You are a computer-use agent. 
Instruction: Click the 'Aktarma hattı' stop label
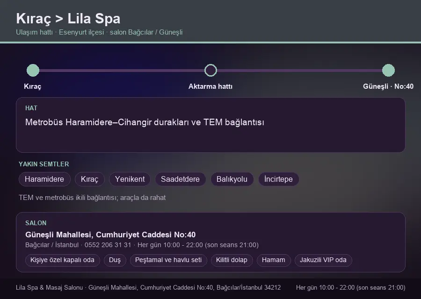pos(210,86)
